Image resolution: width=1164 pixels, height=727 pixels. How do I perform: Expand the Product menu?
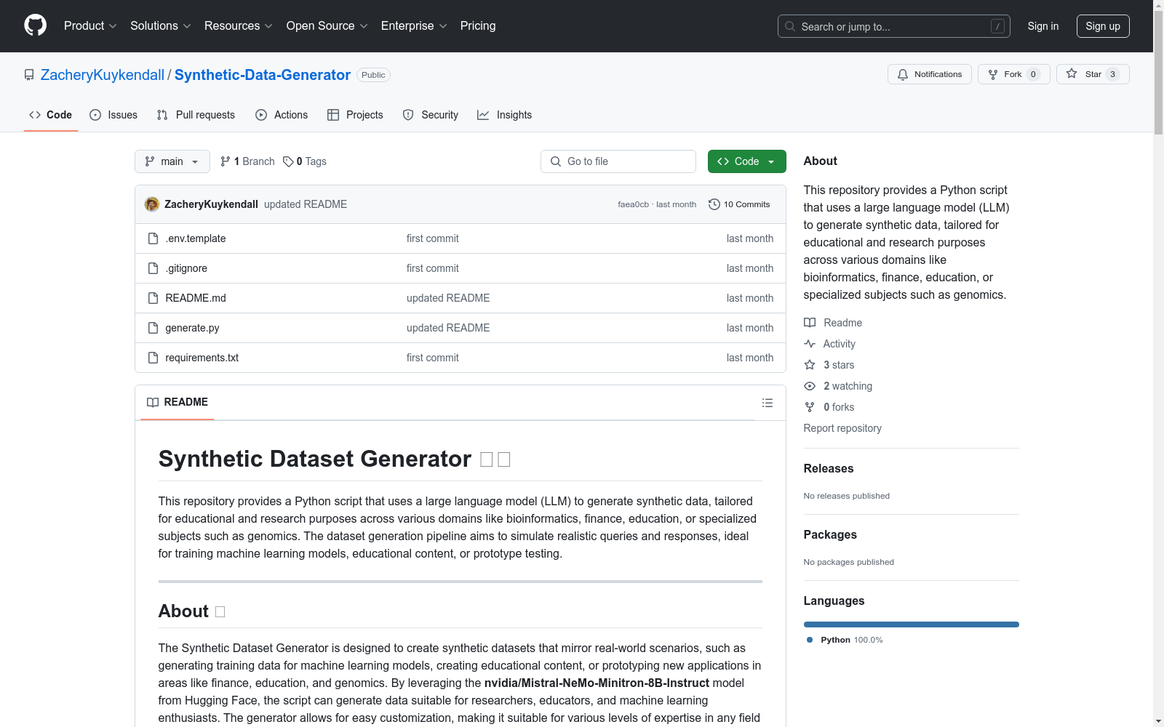[90, 26]
